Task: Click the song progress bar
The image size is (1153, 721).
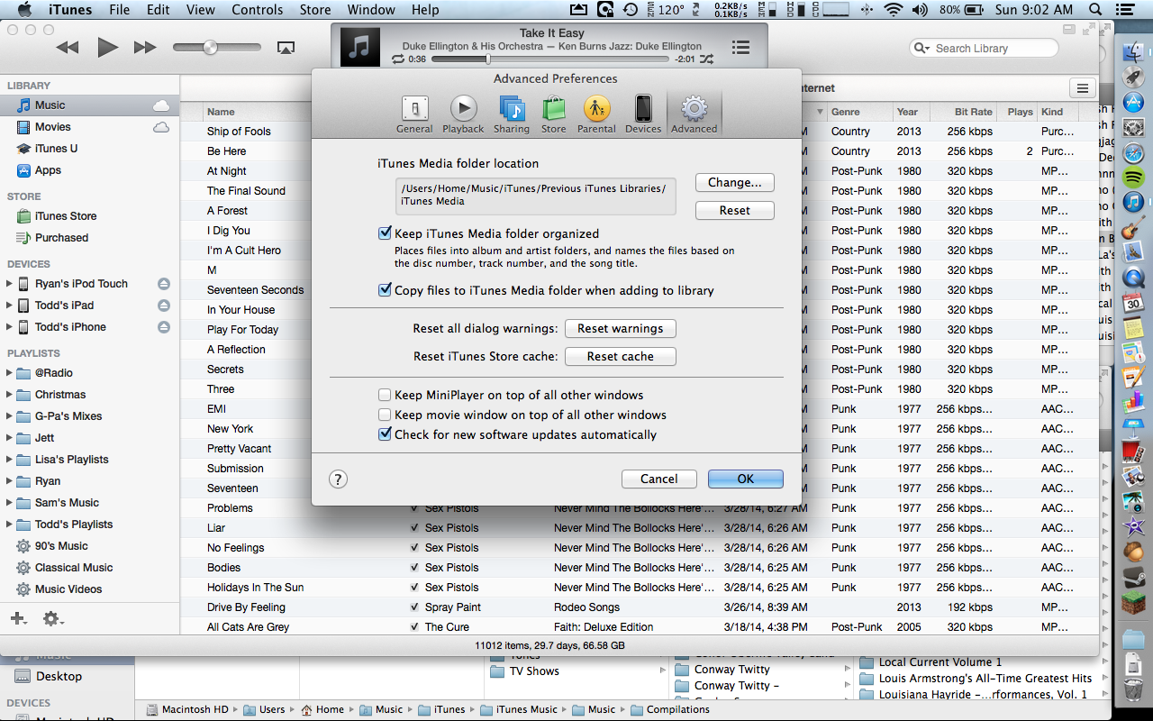Action: 549,59
